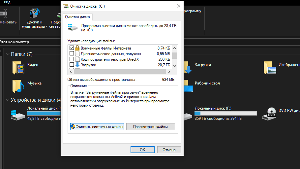The width and height of the screenshot is (300, 169).
Task: Open the Вид ribbon tab in Explorer
Action: click(x=7, y=2)
